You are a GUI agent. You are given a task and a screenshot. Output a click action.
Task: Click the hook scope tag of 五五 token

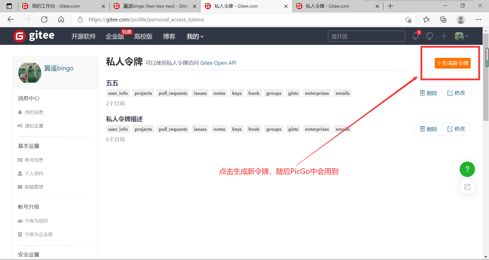[x=254, y=93]
